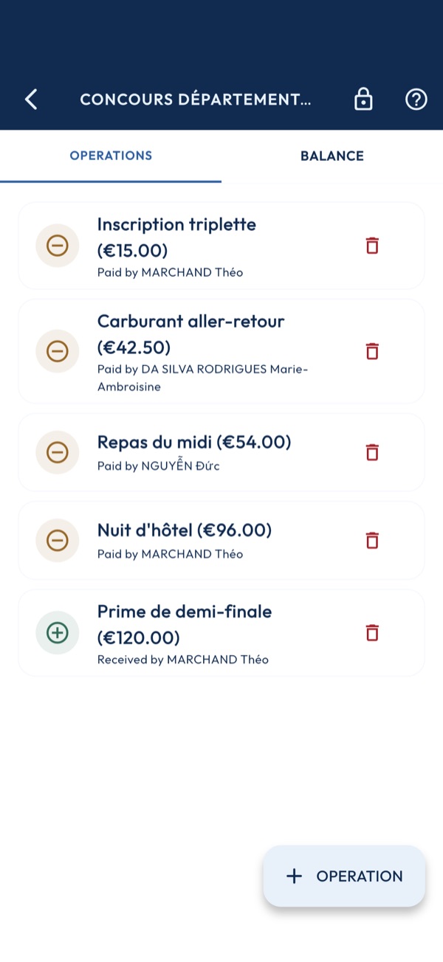
Task: Go back using the left arrow
Action: coord(31,100)
